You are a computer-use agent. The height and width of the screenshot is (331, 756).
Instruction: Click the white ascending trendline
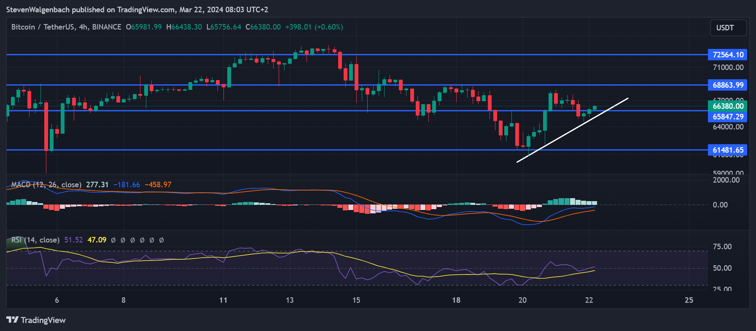point(573,130)
